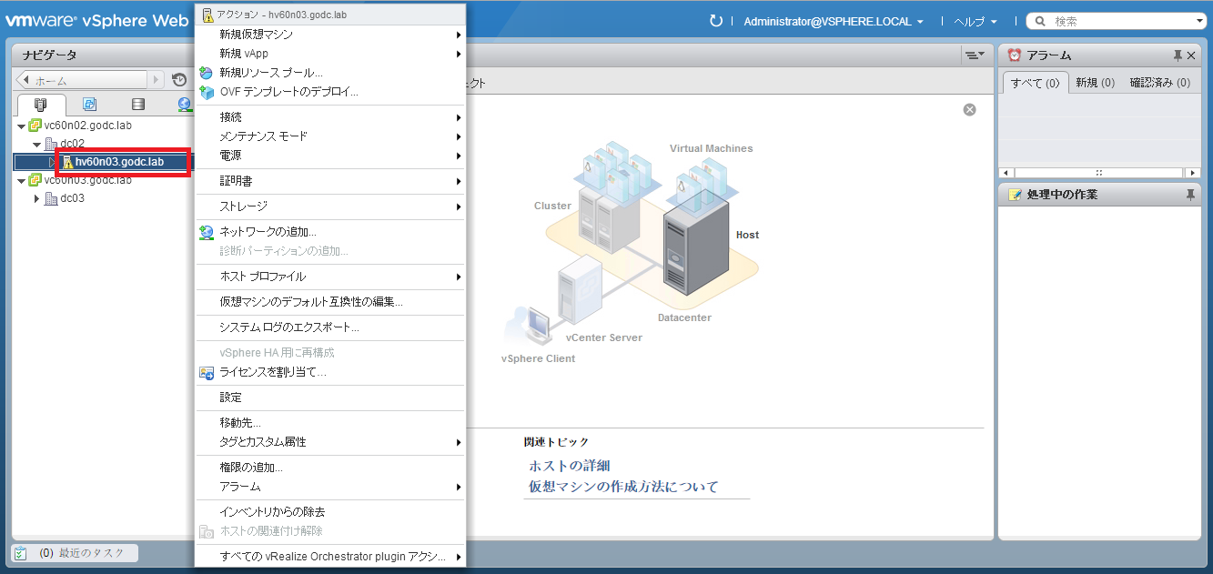Open ホスト プロファイル submenu

[x=330, y=277]
